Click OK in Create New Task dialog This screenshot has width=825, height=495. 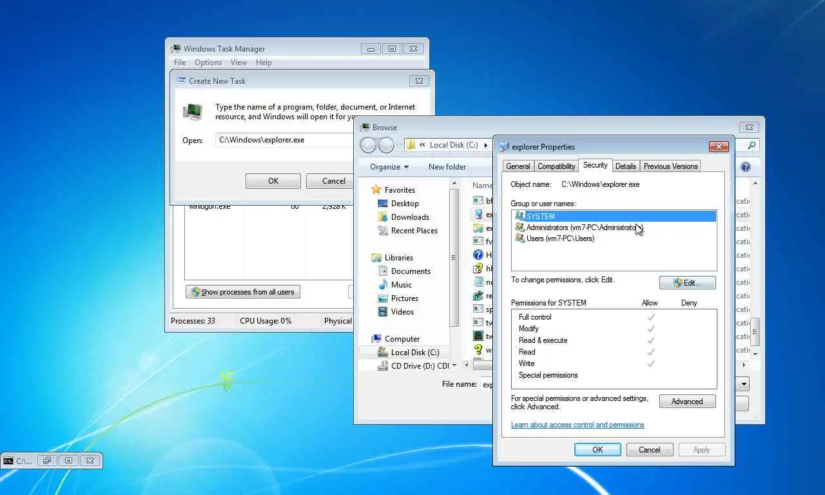coord(273,181)
